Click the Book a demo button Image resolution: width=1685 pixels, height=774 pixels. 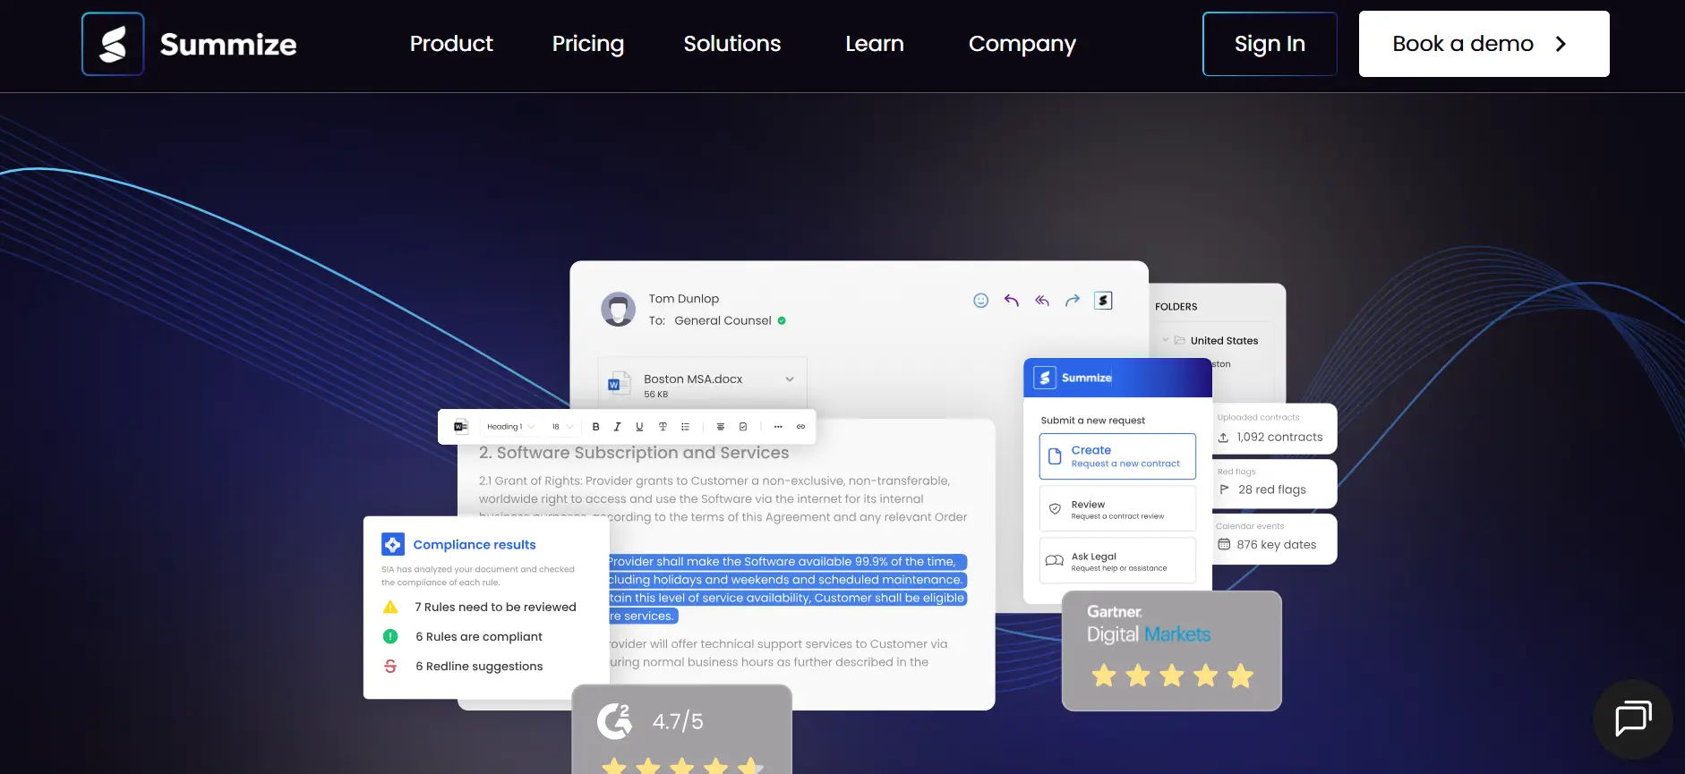click(x=1484, y=44)
